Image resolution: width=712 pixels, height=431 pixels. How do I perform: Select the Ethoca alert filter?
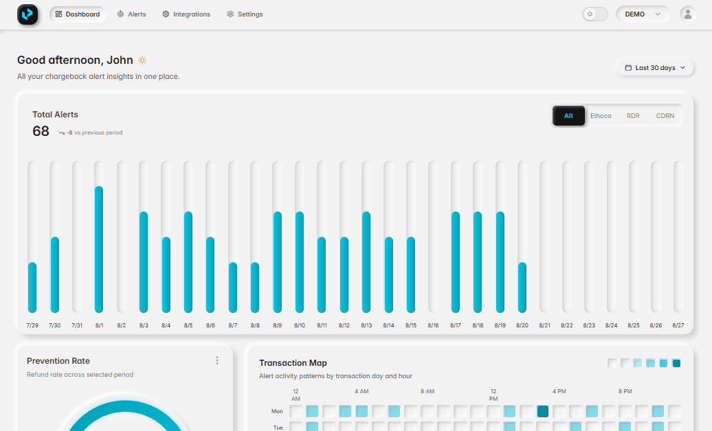click(x=601, y=116)
